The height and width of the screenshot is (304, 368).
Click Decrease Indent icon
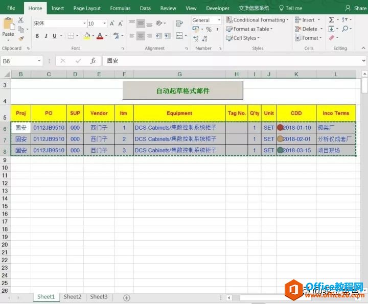click(159, 36)
